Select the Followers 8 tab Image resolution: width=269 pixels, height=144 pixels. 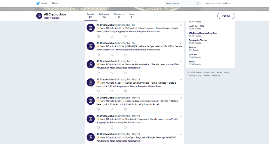[x=119, y=16]
